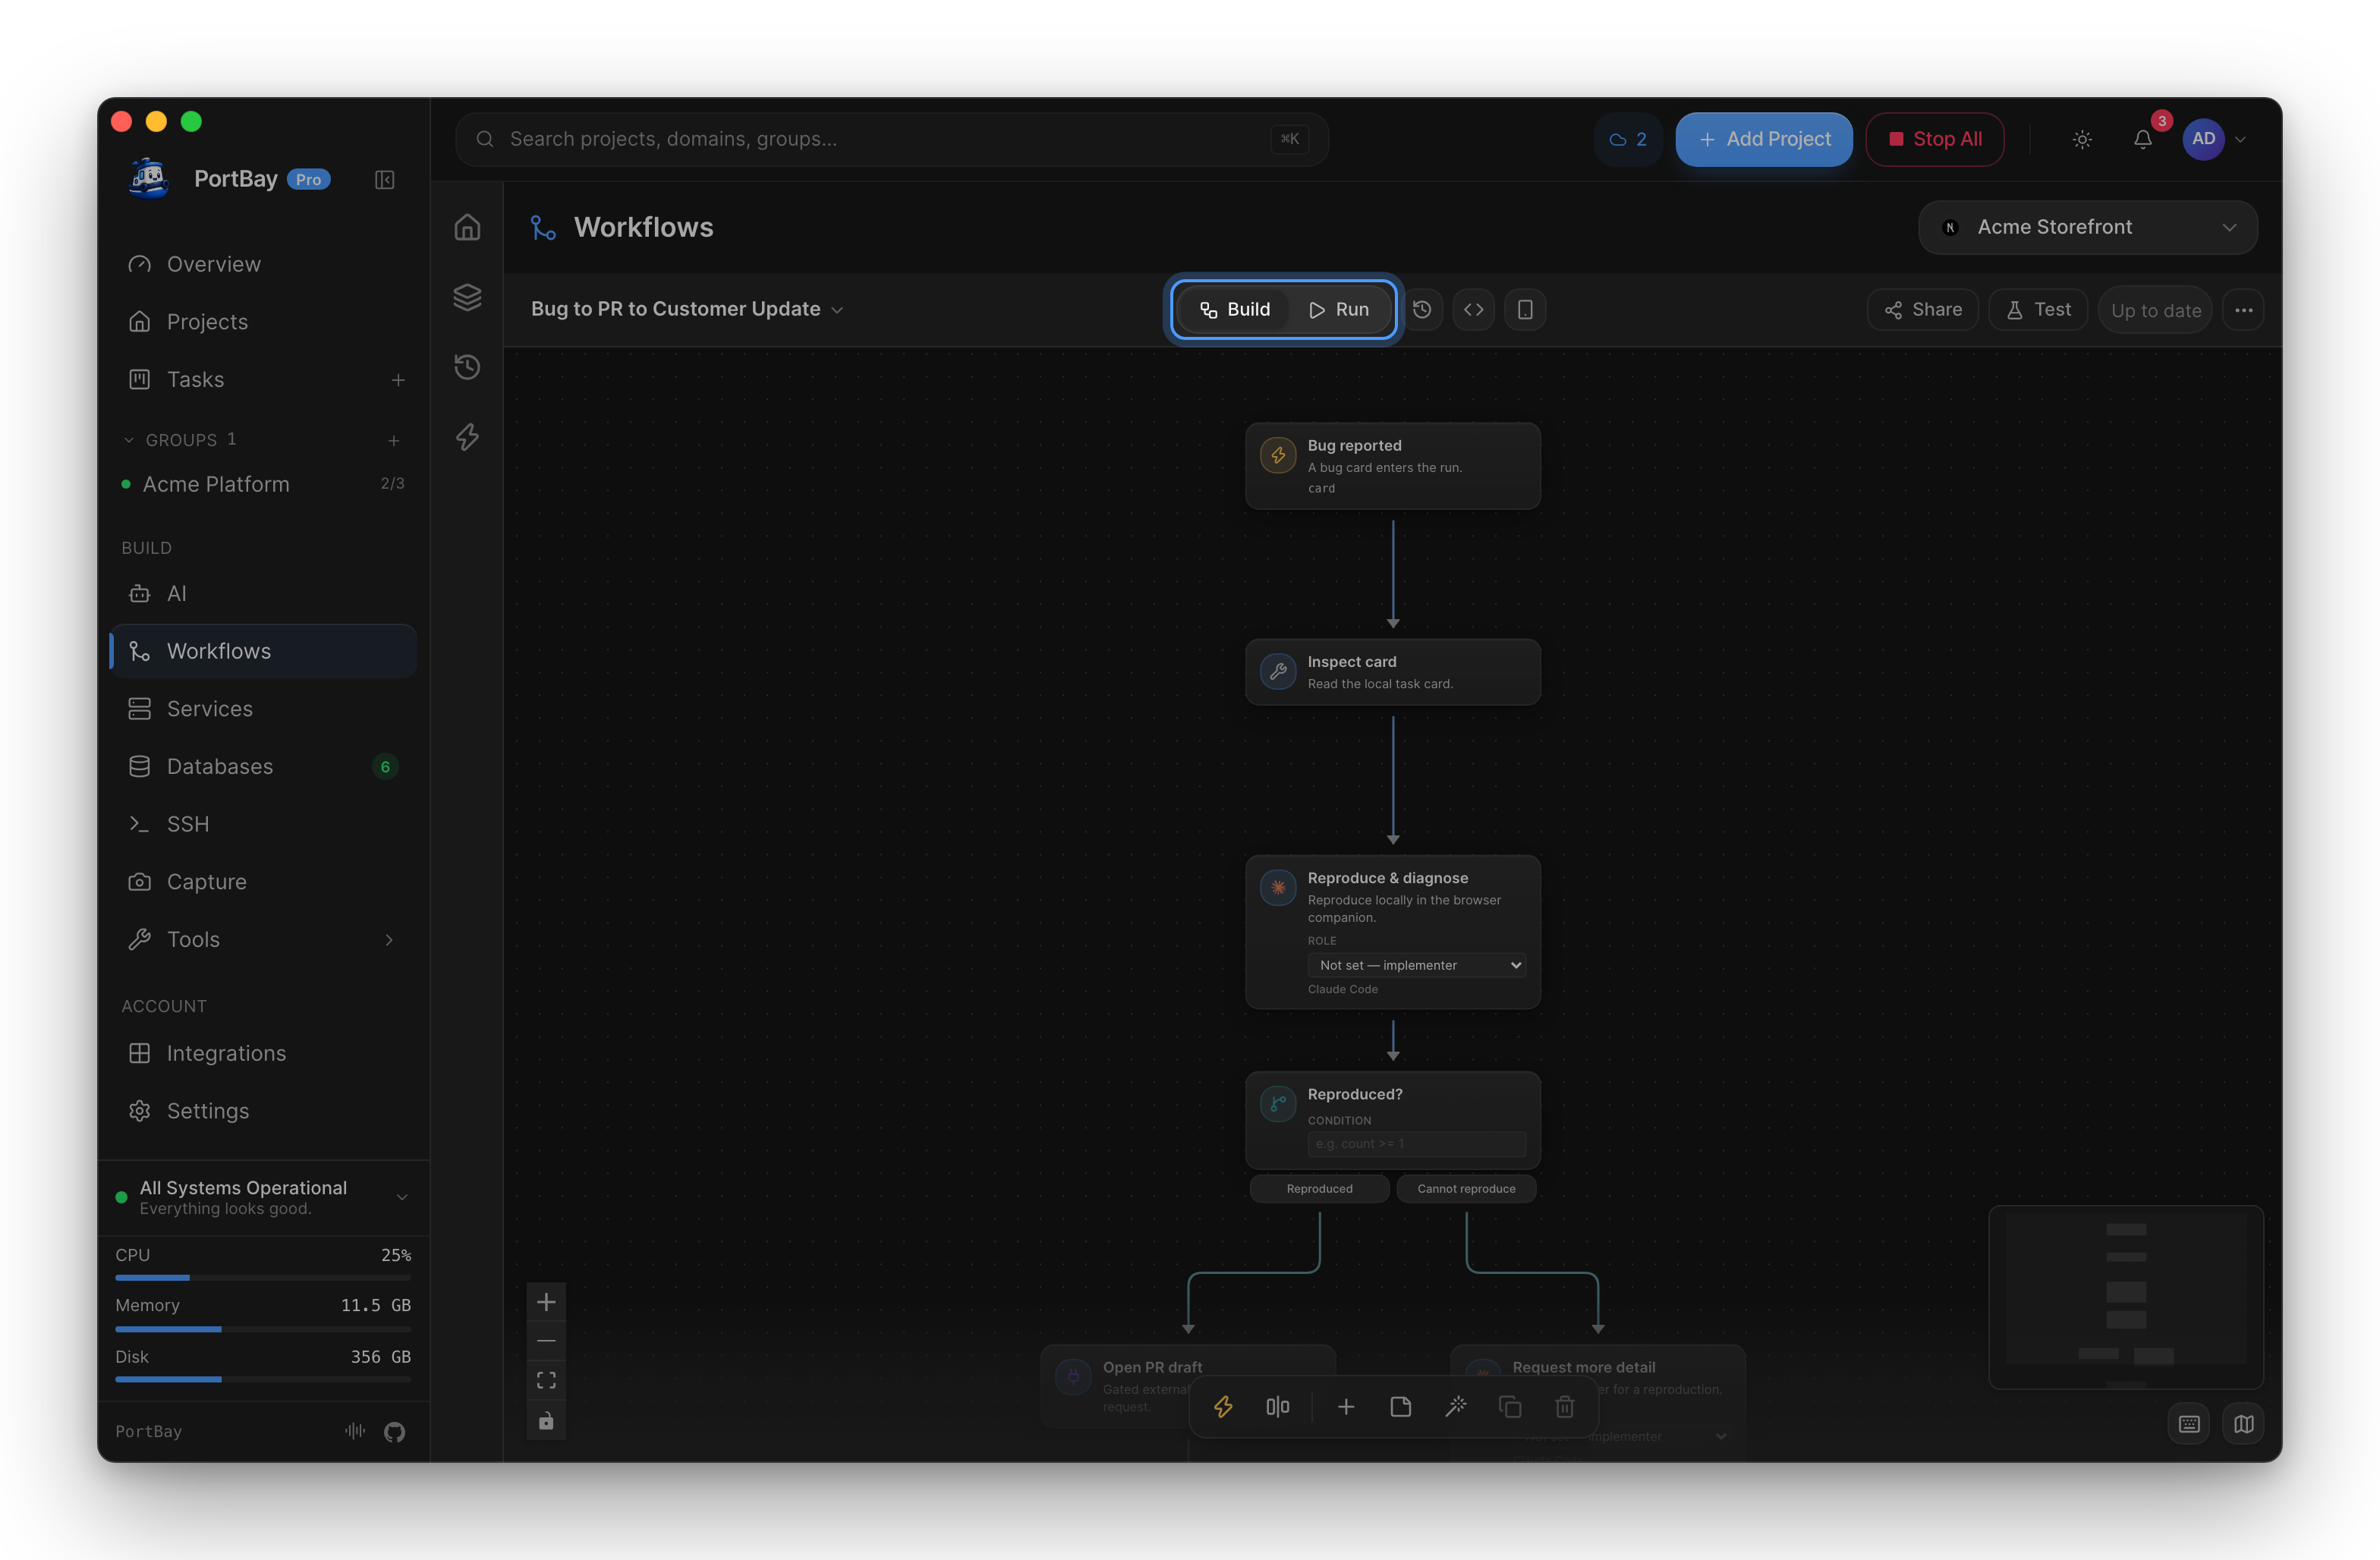2380x1560 pixels.
Task: Switch to Build mode
Action: pyautogui.click(x=1235, y=310)
